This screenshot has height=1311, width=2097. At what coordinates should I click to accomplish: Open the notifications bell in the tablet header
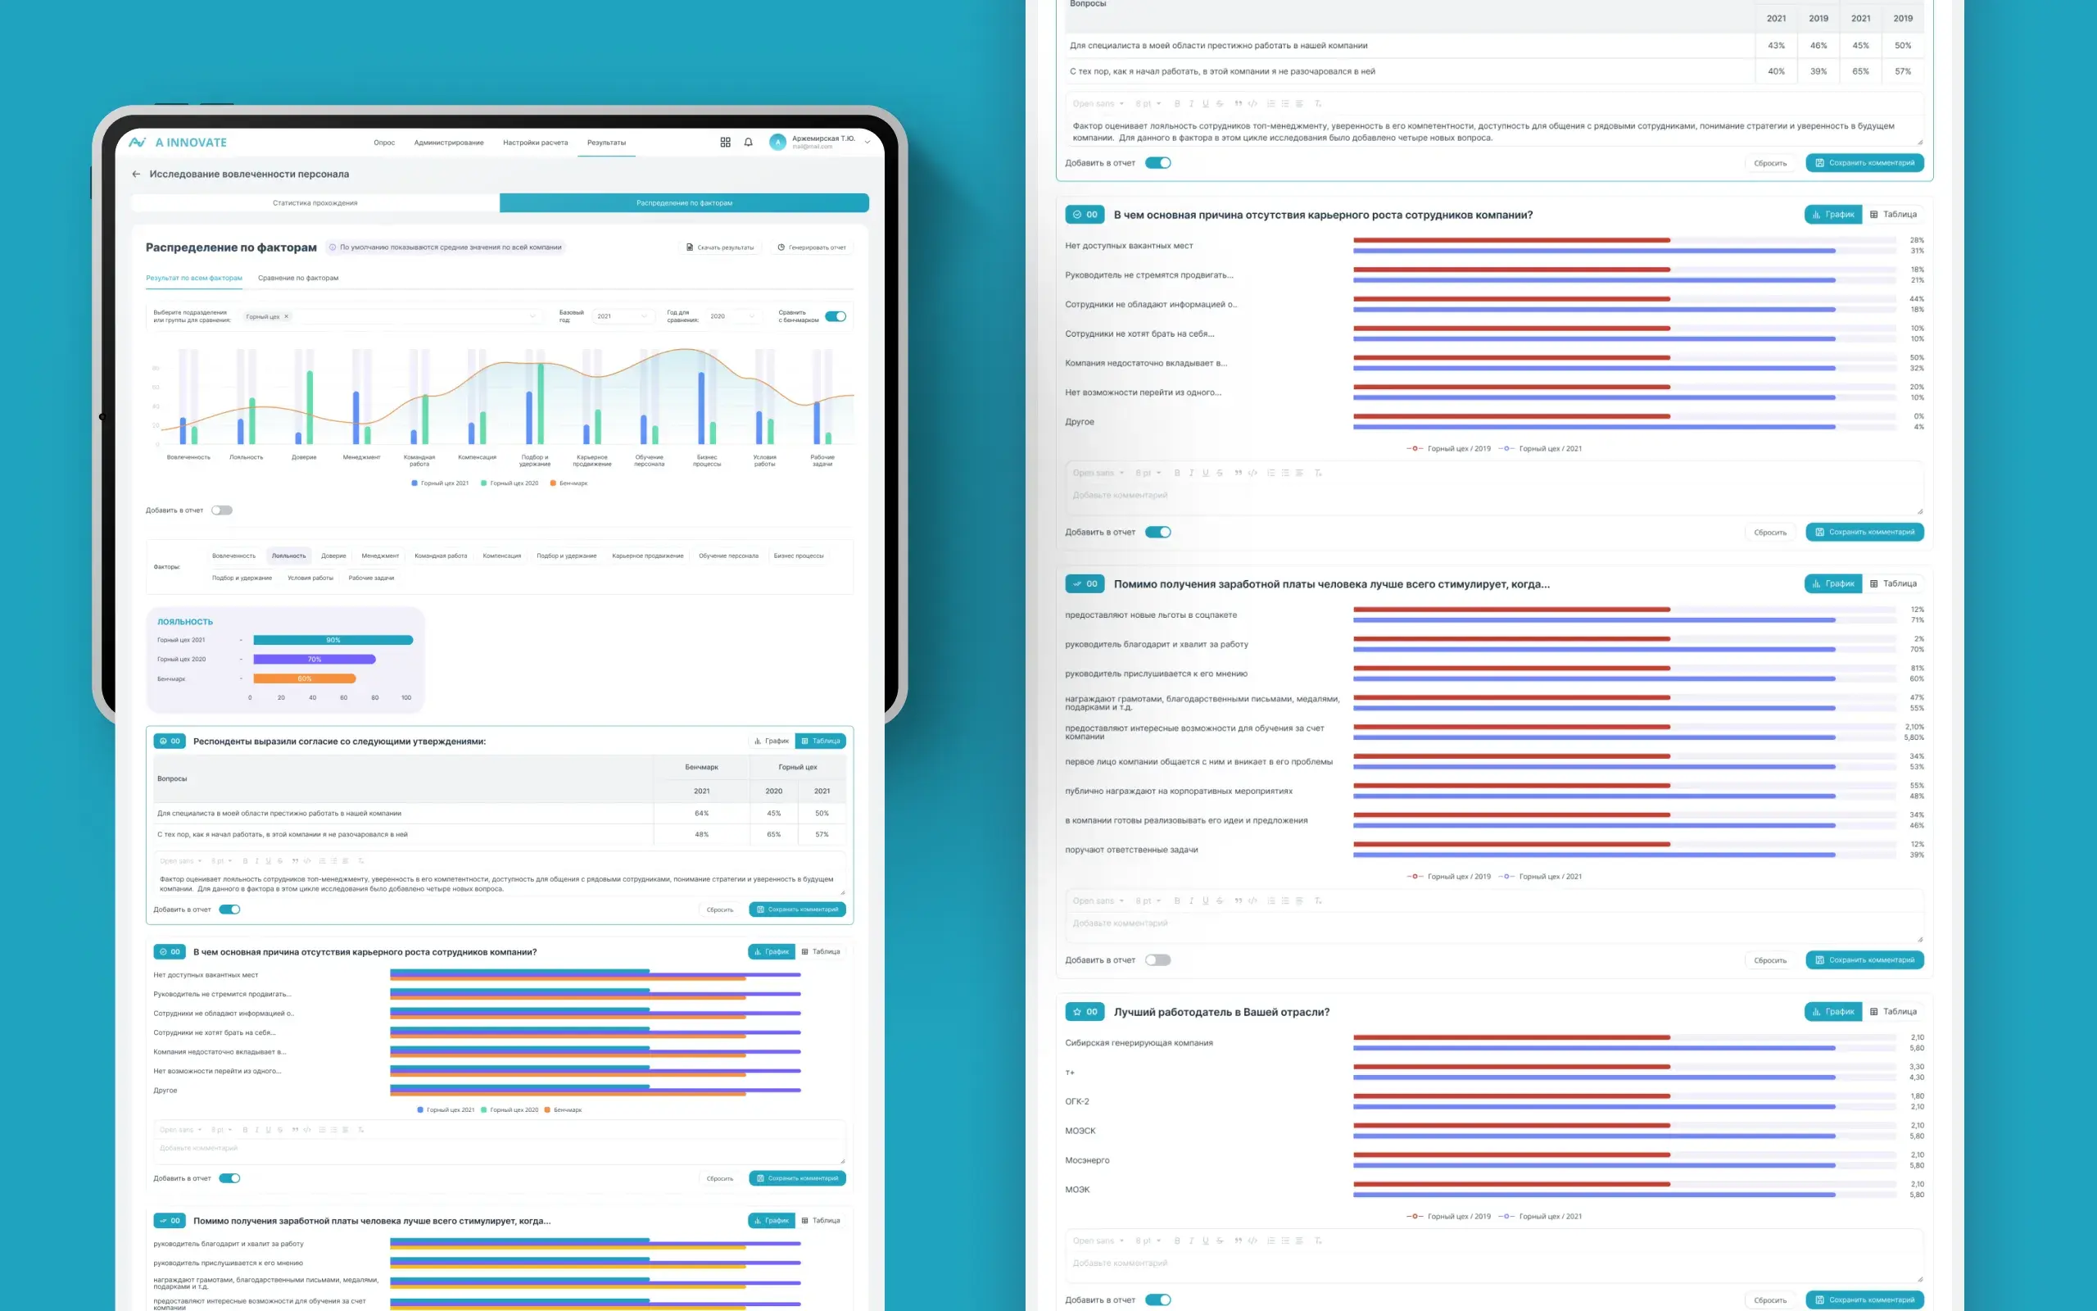[x=749, y=143]
